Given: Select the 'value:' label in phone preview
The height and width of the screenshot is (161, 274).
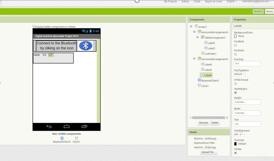Looking at the screenshot, I should pyautogui.click(x=37, y=55).
